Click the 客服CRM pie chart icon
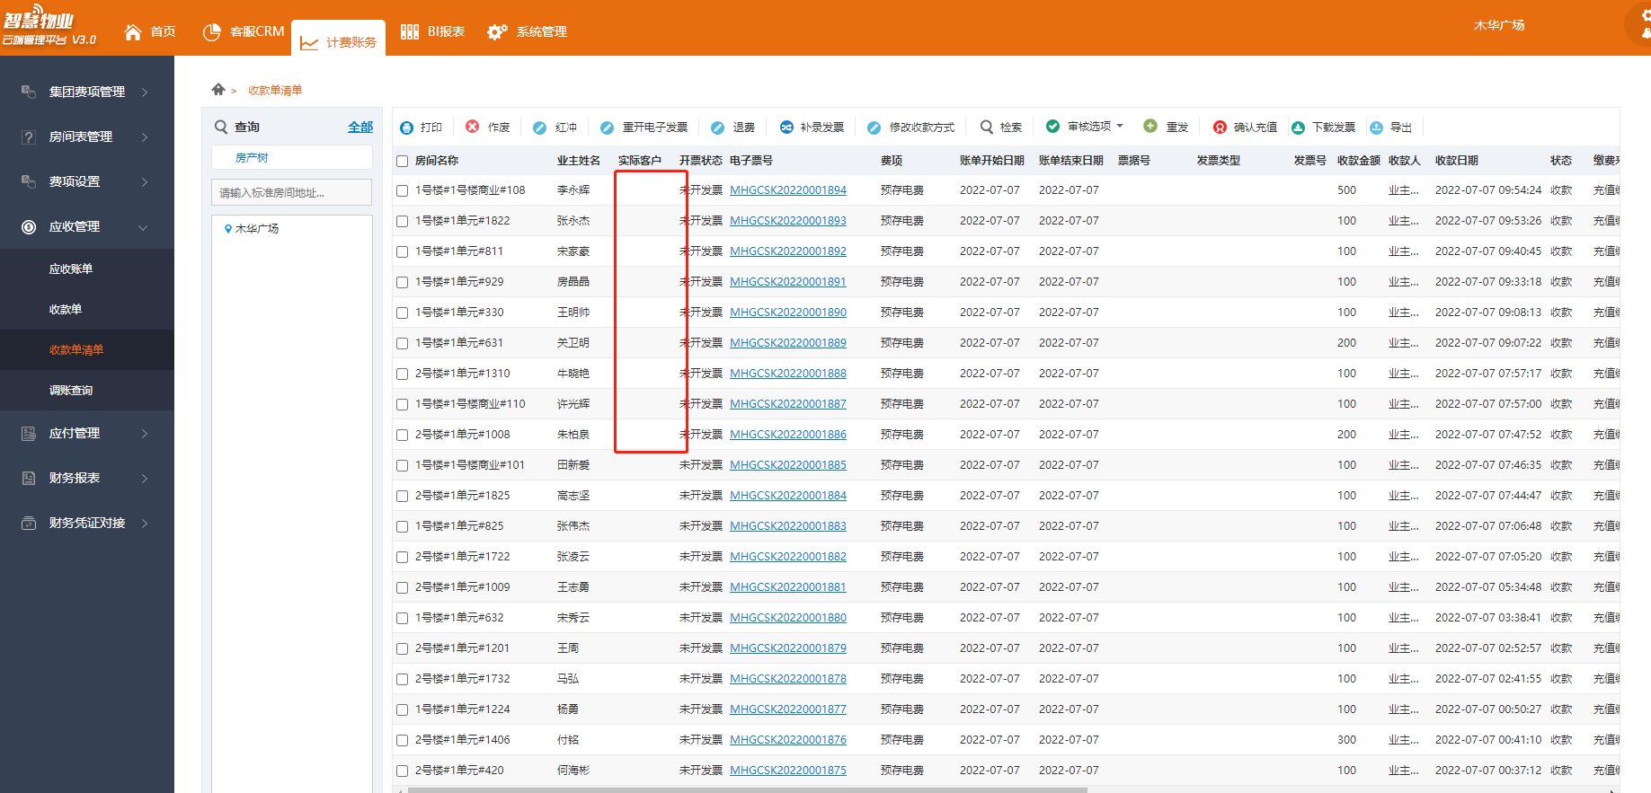 click(x=212, y=32)
